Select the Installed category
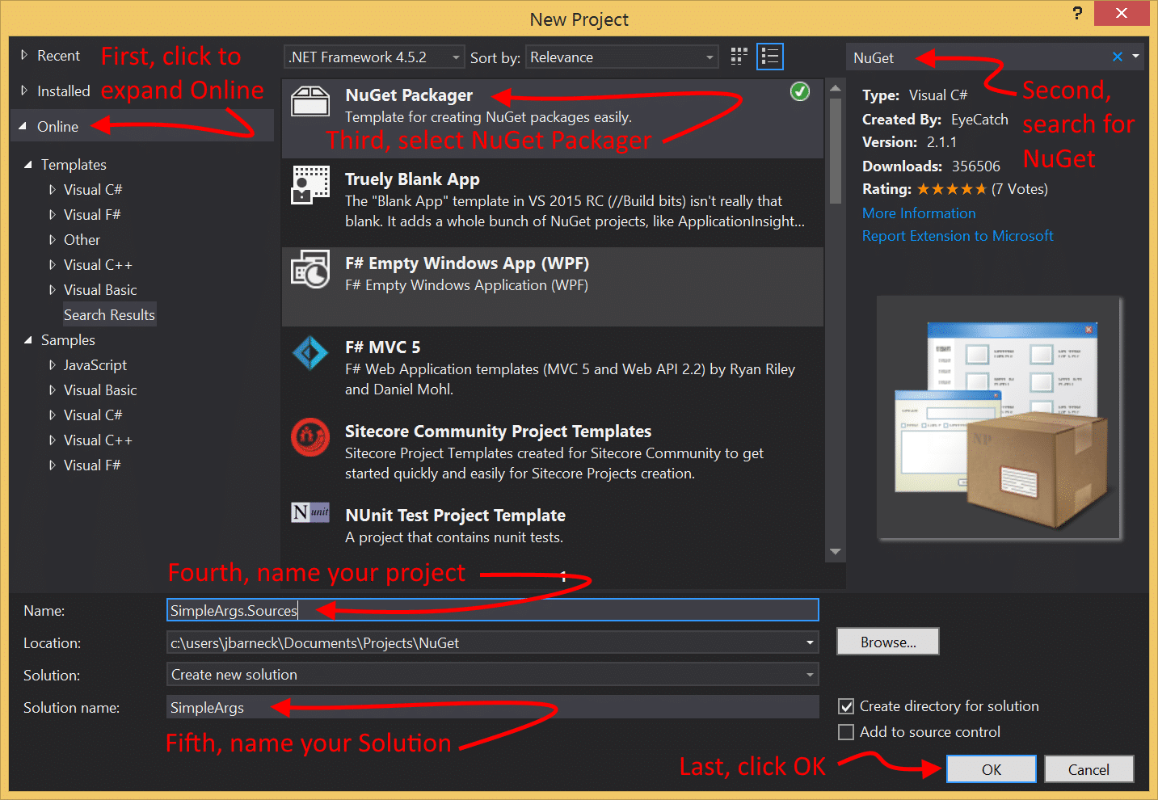Screen dimensions: 1158x800 tap(62, 91)
